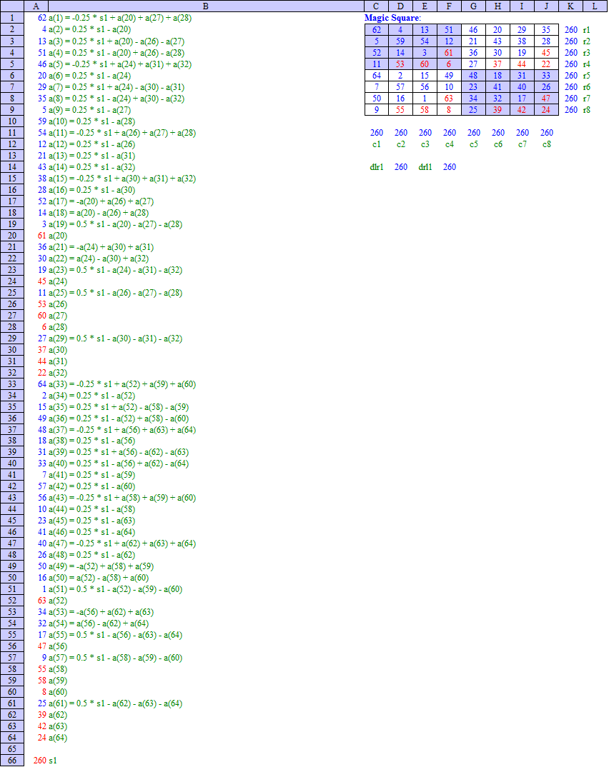Click magic square cell 1 in row r7

(x=425, y=99)
